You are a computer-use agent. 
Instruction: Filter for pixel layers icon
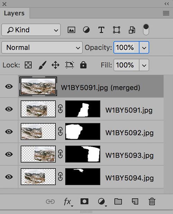click(x=71, y=30)
